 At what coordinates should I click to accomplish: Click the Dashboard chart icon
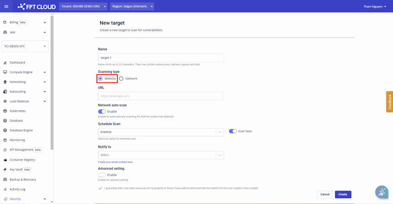click(5, 63)
